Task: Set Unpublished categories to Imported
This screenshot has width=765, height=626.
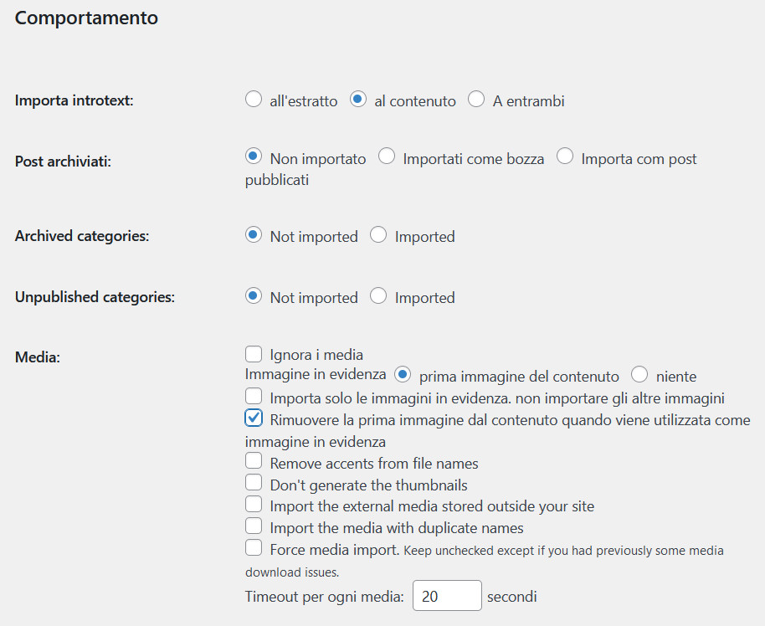Action: click(378, 295)
